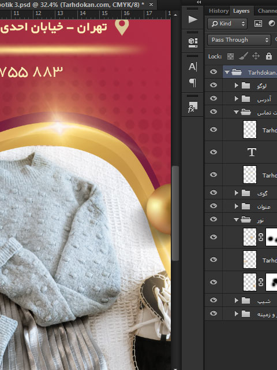
Task: Toggle visibility of the text layer
Action: (x=214, y=152)
